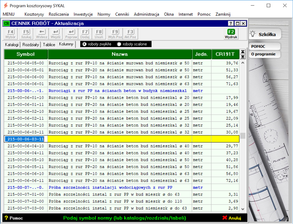Select row 215-00-06-06-10
The width and height of the screenshot is (293, 224).
(x=122, y=174)
